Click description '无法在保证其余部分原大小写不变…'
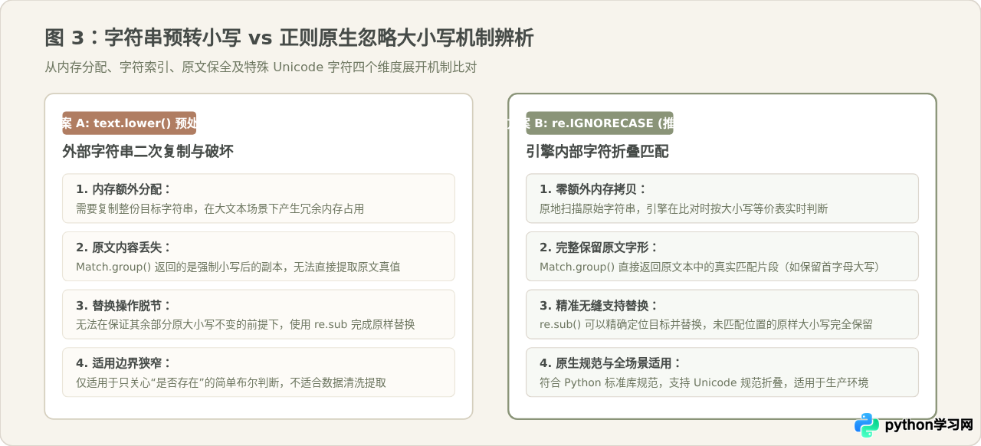 [x=245, y=324]
